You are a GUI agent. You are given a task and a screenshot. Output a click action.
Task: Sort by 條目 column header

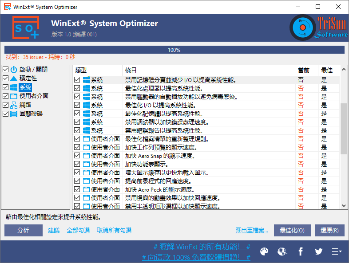209,71
